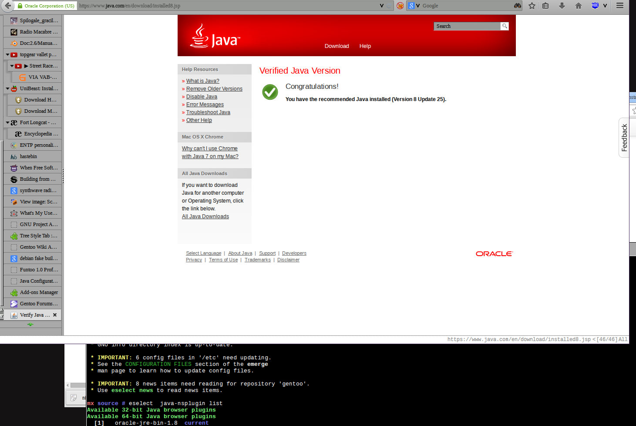The height and width of the screenshot is (426, 636).
Task: Open the downloads arrow icon
Action: pos(562,6)
